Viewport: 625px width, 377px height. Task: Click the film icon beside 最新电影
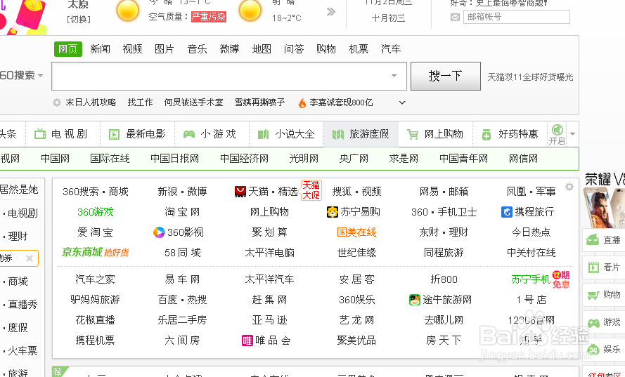(115, 134)
